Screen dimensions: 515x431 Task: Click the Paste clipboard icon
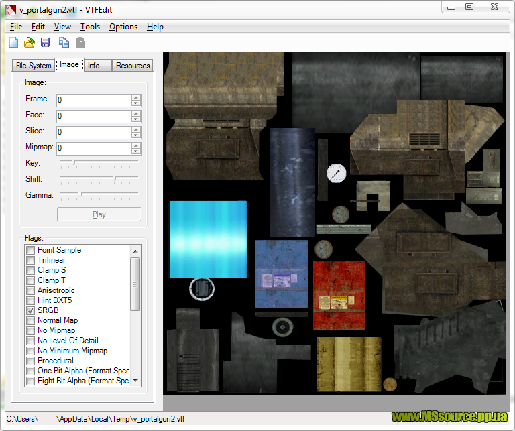[80, 42]
